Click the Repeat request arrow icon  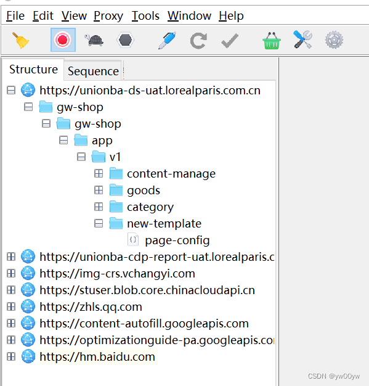[198, 40]
